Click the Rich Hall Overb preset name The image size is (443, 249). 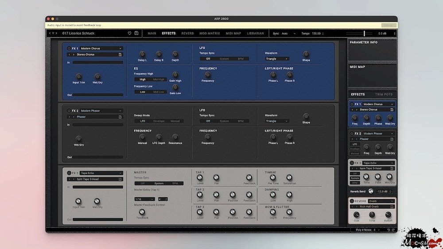(x=369, y=207)
